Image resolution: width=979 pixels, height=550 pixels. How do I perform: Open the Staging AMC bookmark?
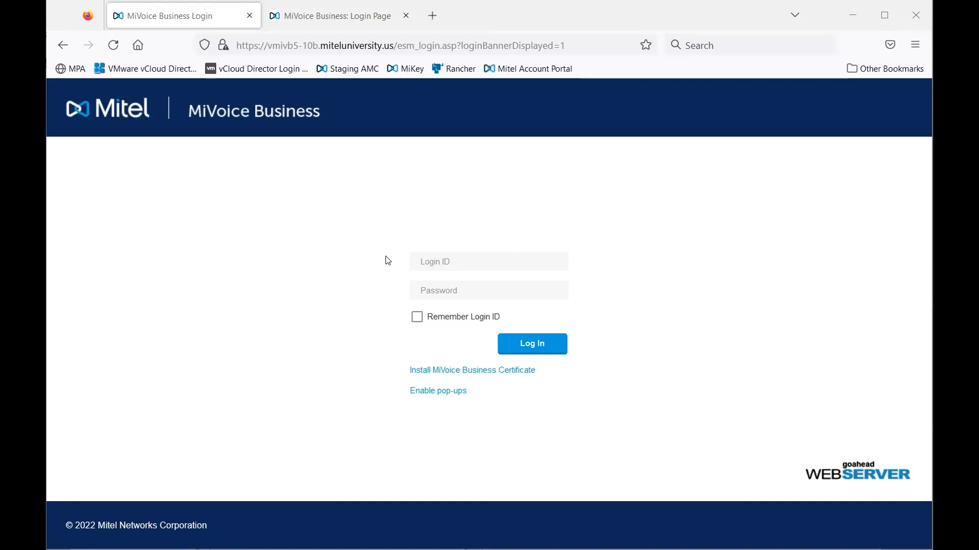click(x=348, y=68)
